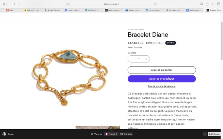
Task: Expand the France country selector
Action: point(111,134)
